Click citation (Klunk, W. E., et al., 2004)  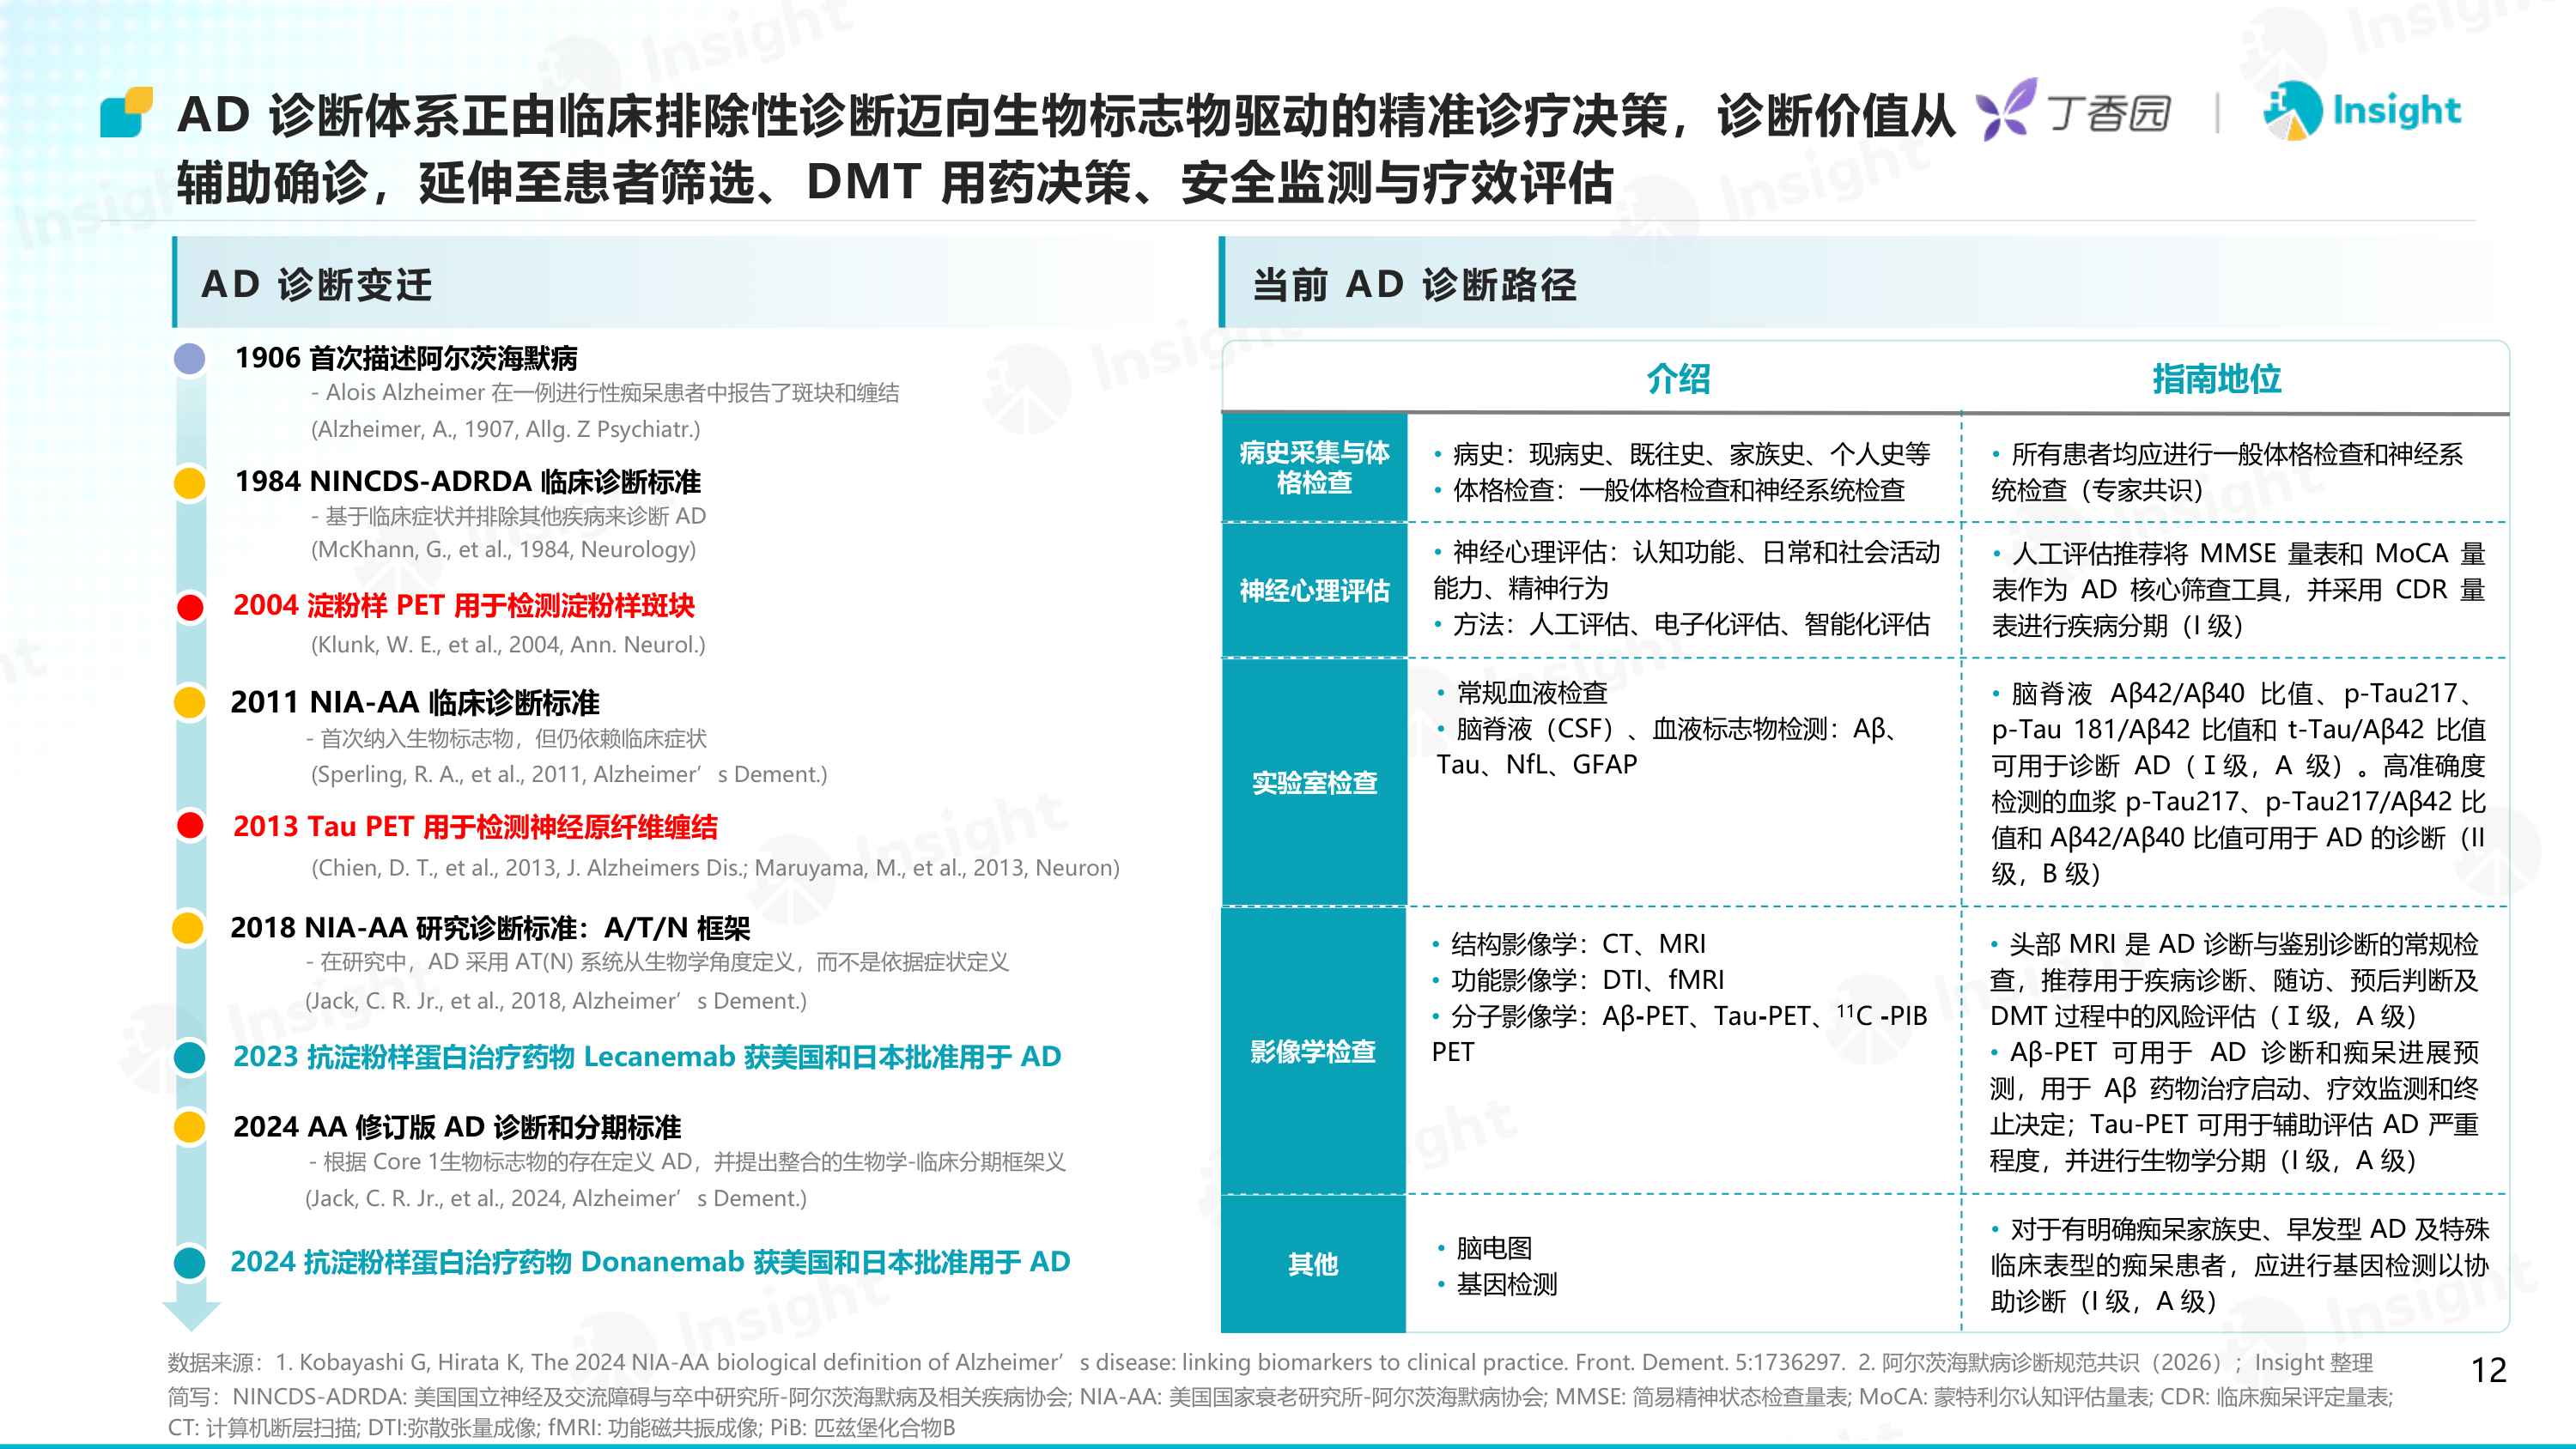(508, 644)
